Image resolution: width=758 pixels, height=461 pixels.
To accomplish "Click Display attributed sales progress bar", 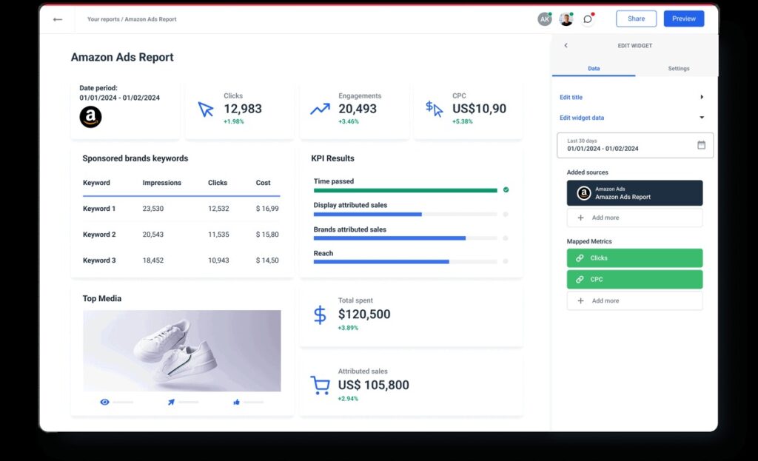I will [x=405, y=214].
